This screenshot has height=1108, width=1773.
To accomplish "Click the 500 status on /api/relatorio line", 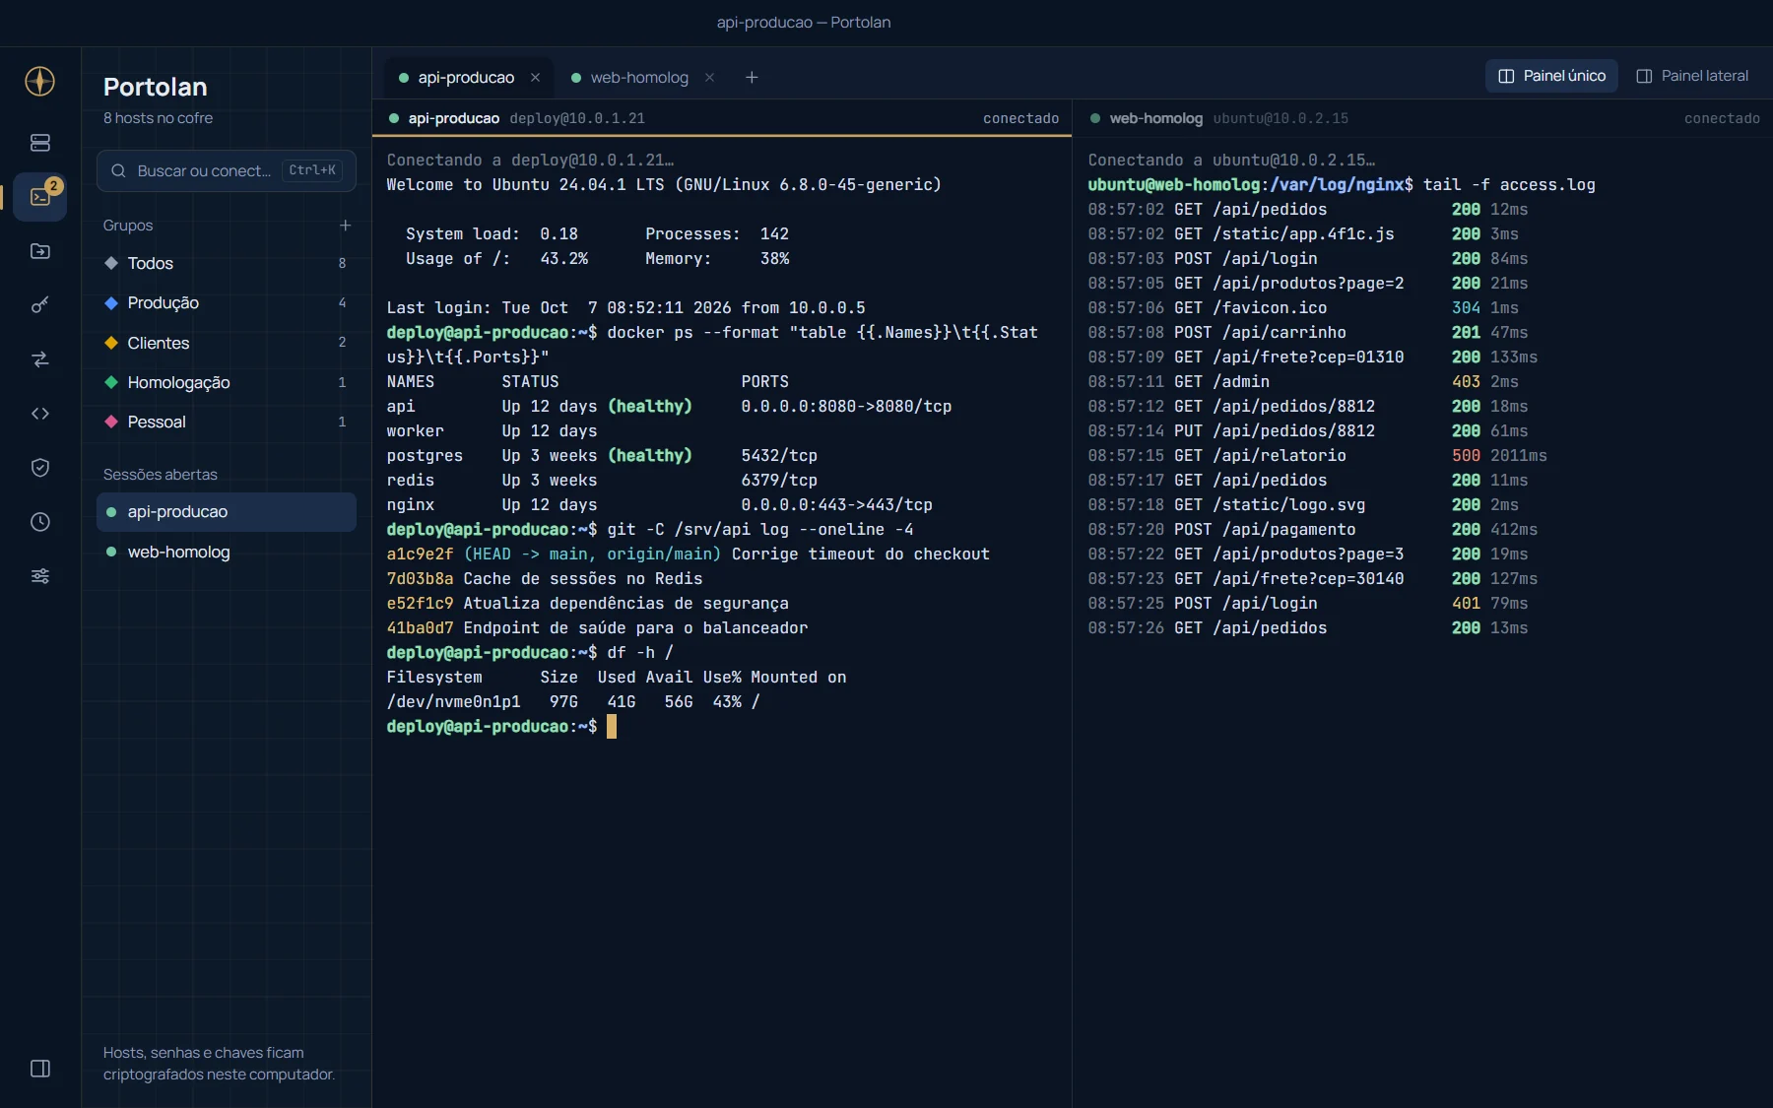I will [x=1466, y=455].
